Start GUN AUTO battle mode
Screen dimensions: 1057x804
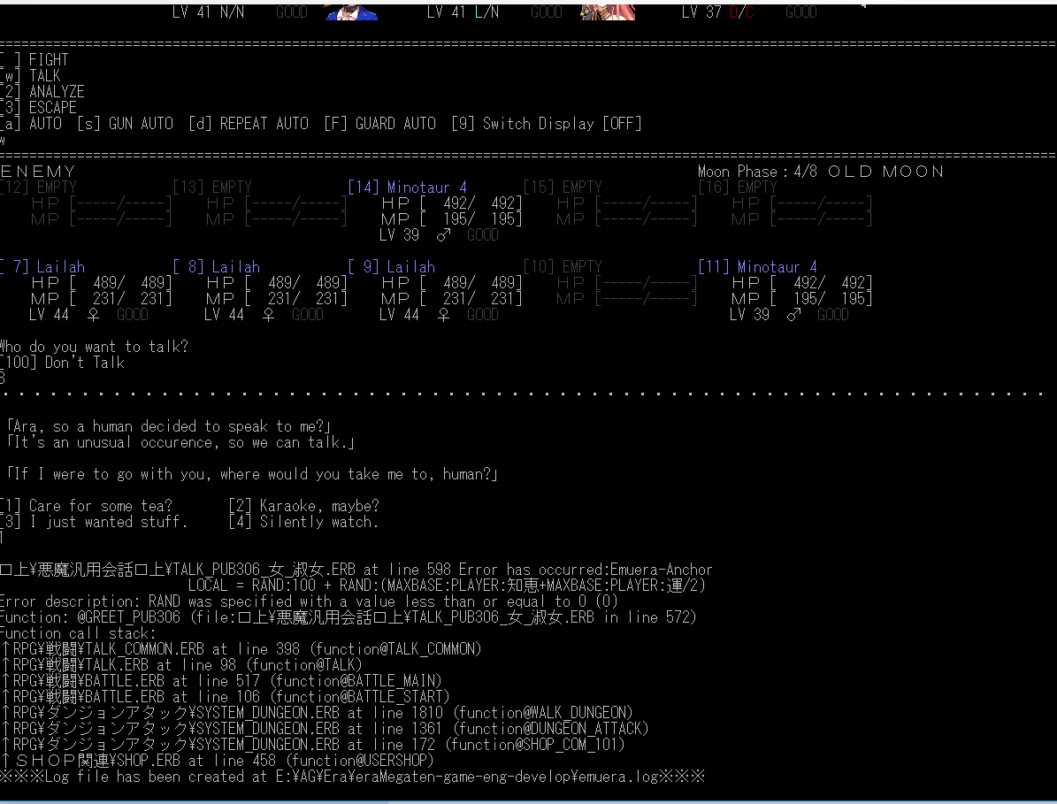(x=125, y=124)
